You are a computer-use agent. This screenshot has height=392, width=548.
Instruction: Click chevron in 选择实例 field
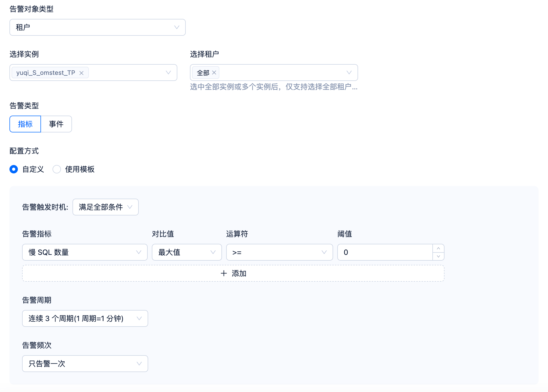168,73
